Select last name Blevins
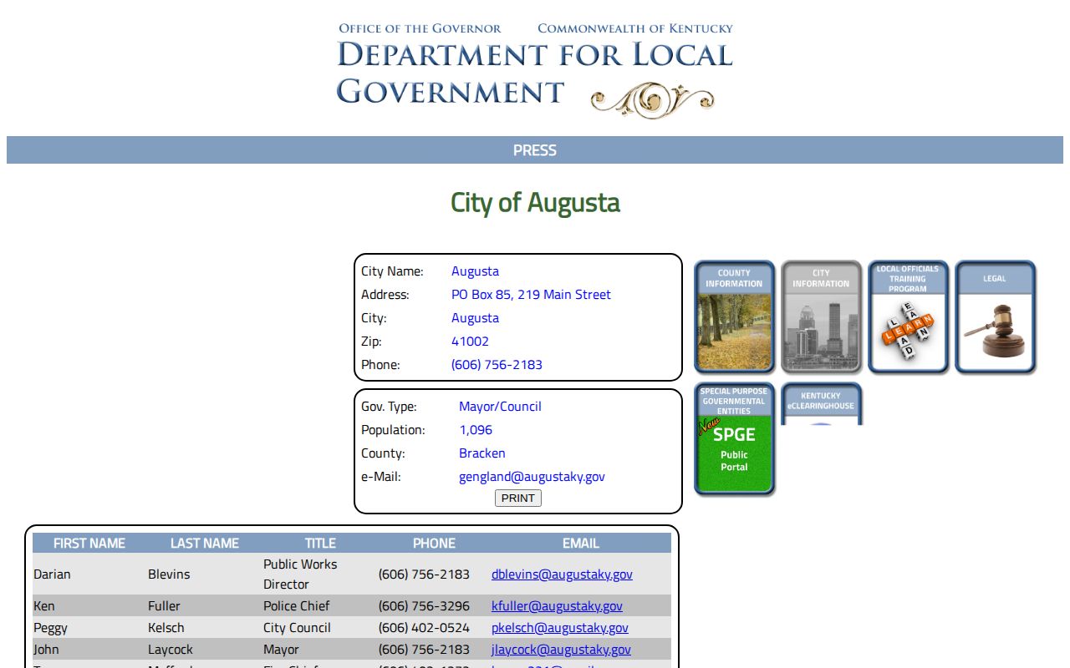The image size is (1070, 668). pos(169,574)
